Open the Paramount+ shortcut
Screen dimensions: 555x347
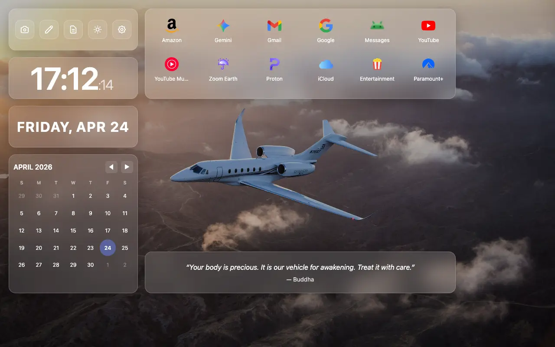coord(428,65)
